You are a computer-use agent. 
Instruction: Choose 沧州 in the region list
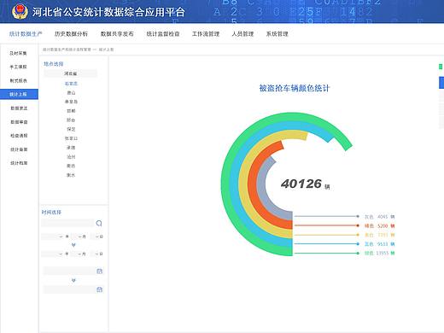[x=71, y=157]
